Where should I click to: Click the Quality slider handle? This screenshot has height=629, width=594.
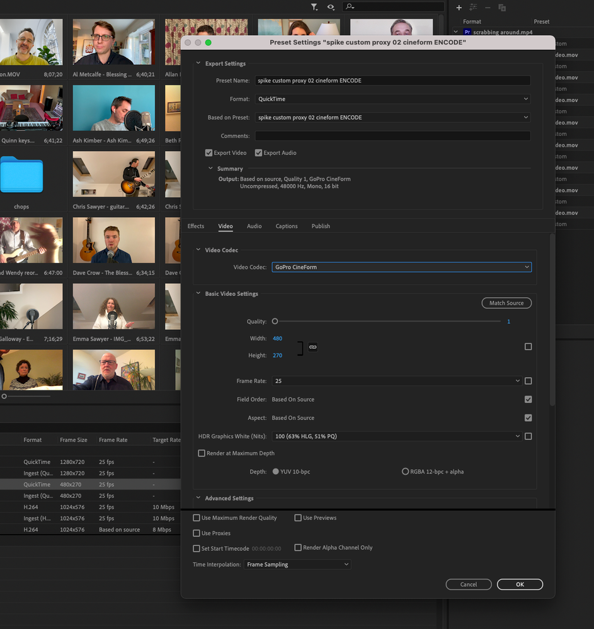(275, 321)
